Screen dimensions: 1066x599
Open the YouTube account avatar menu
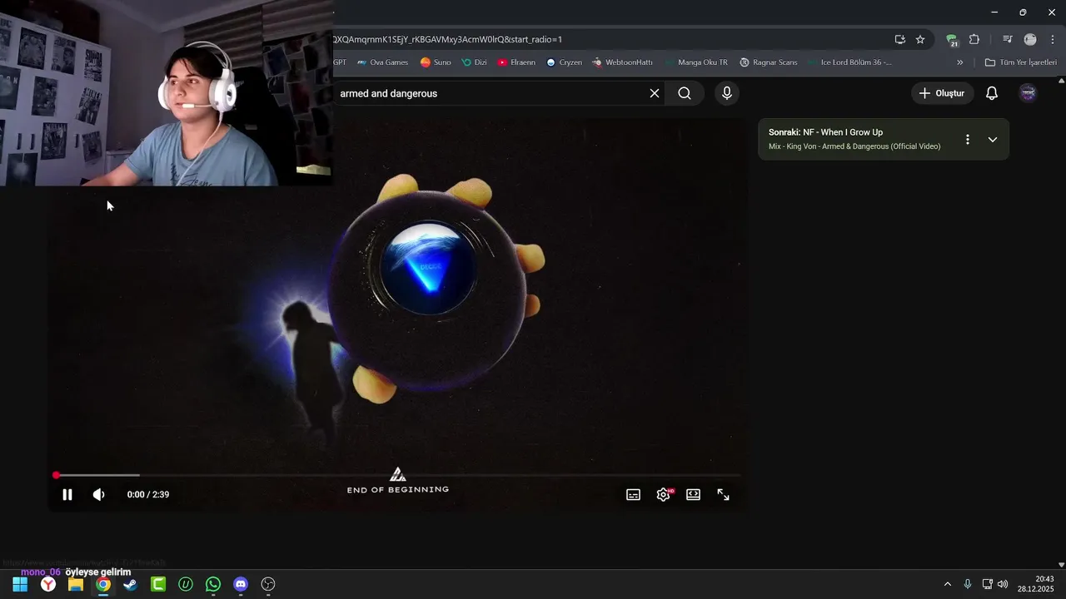[x=1029, y=93]
